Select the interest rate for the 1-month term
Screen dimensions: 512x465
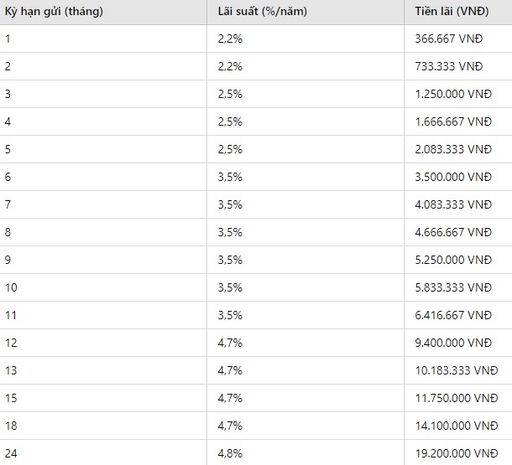[x=230, y=39]
